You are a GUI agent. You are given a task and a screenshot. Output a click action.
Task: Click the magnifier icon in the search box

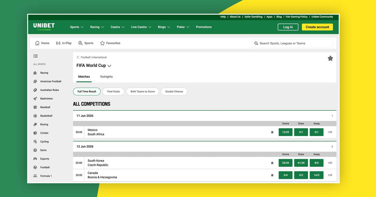[256, 43]
